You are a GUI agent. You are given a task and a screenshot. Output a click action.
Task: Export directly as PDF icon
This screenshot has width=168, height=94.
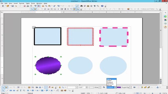point(24,6)
